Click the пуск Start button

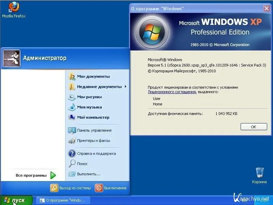(16, 200)
